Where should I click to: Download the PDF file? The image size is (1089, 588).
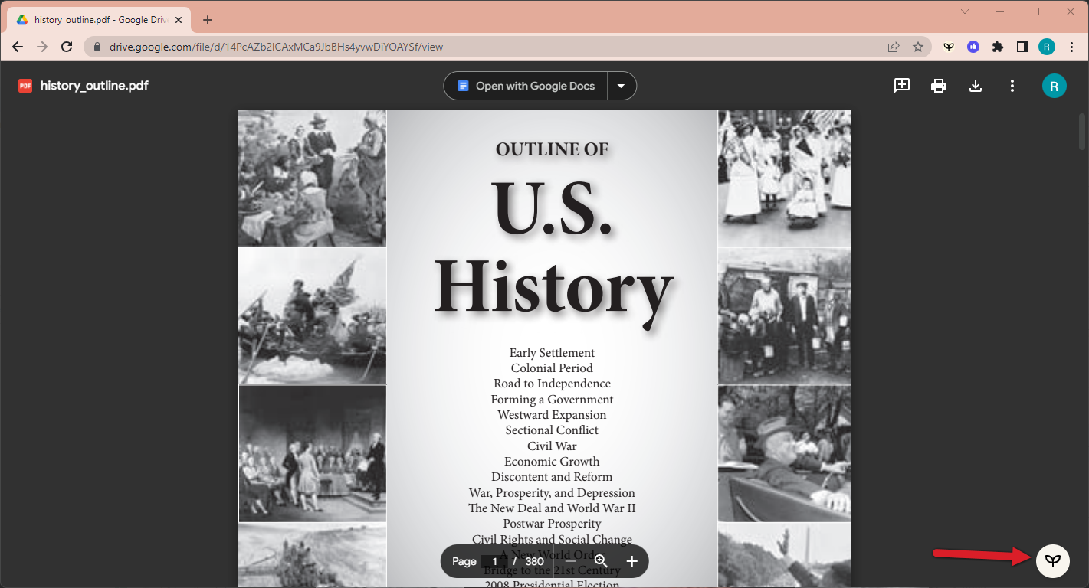tap(976, 86)
